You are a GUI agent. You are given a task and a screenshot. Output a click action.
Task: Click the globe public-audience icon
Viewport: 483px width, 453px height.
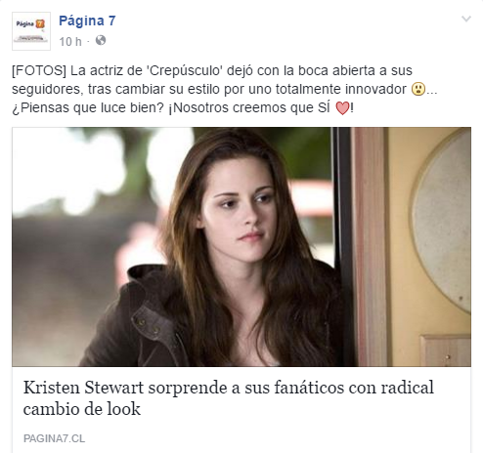click(x=101, y=40)
